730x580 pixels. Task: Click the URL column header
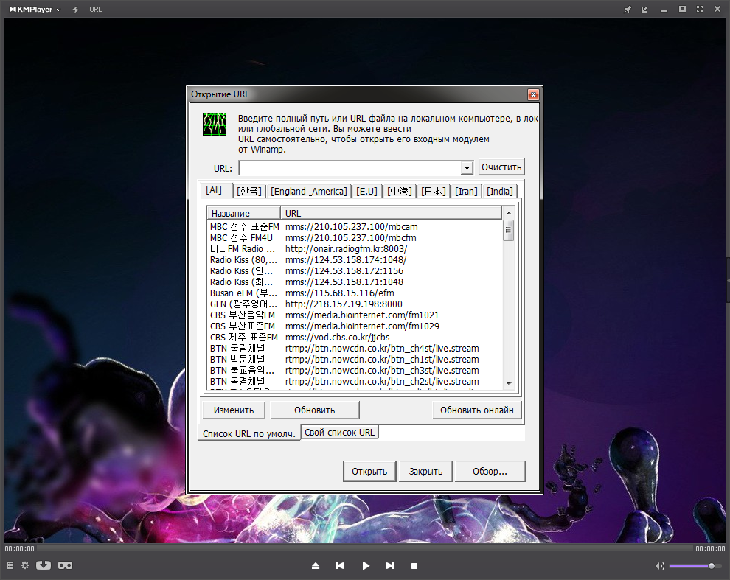[x=391, y=213]
